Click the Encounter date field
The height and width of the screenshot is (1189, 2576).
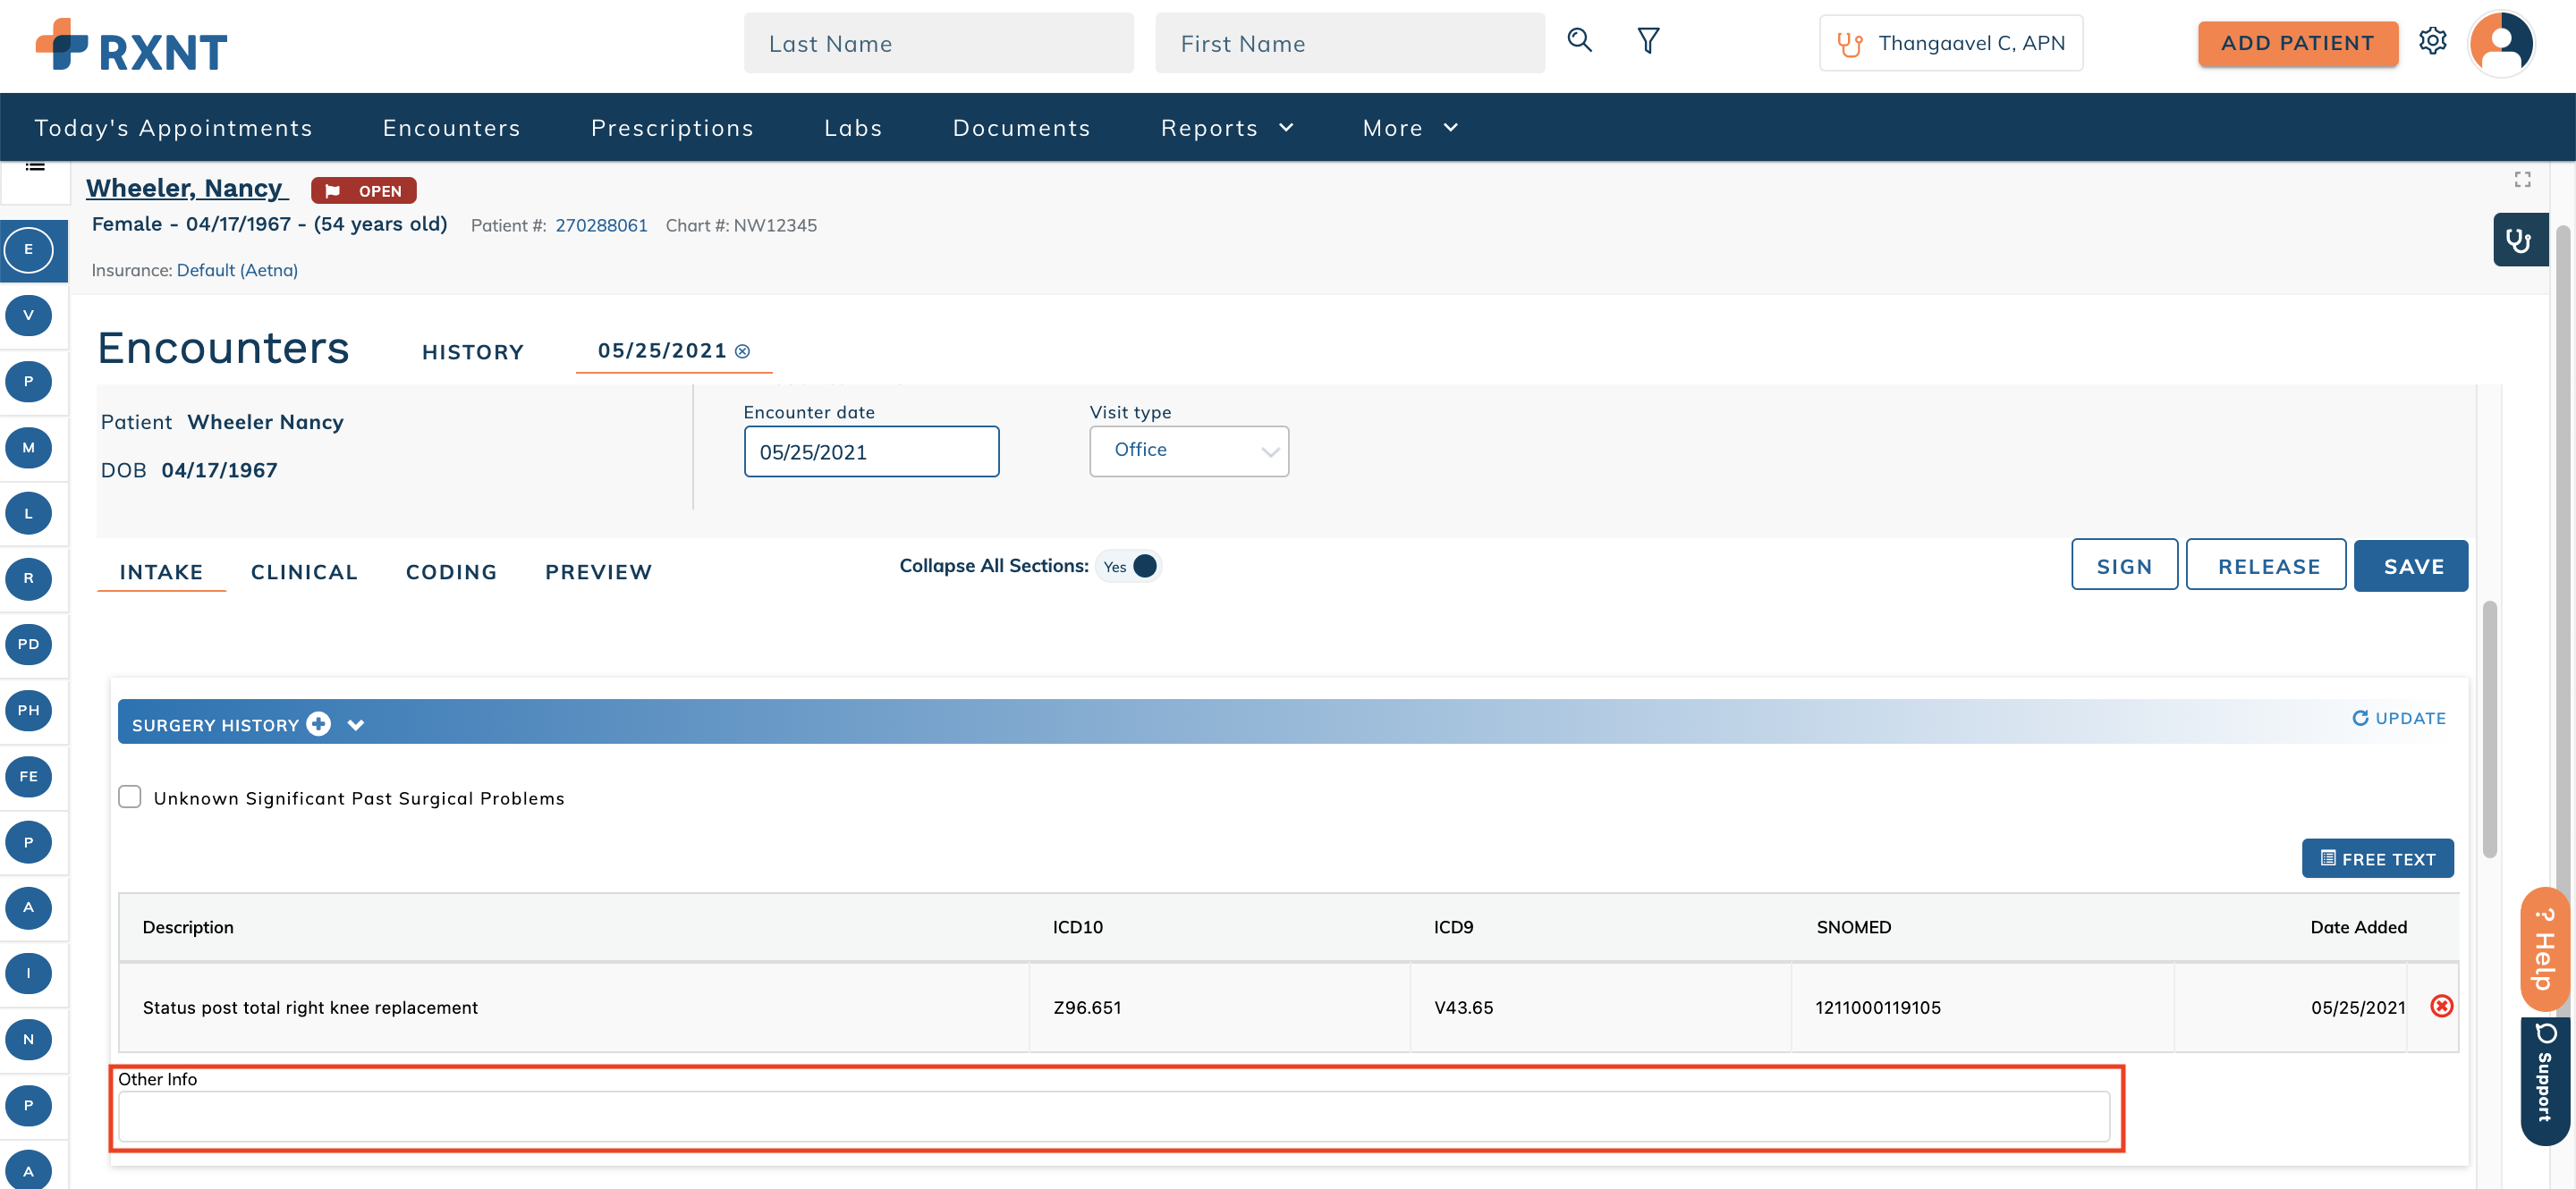871,451
